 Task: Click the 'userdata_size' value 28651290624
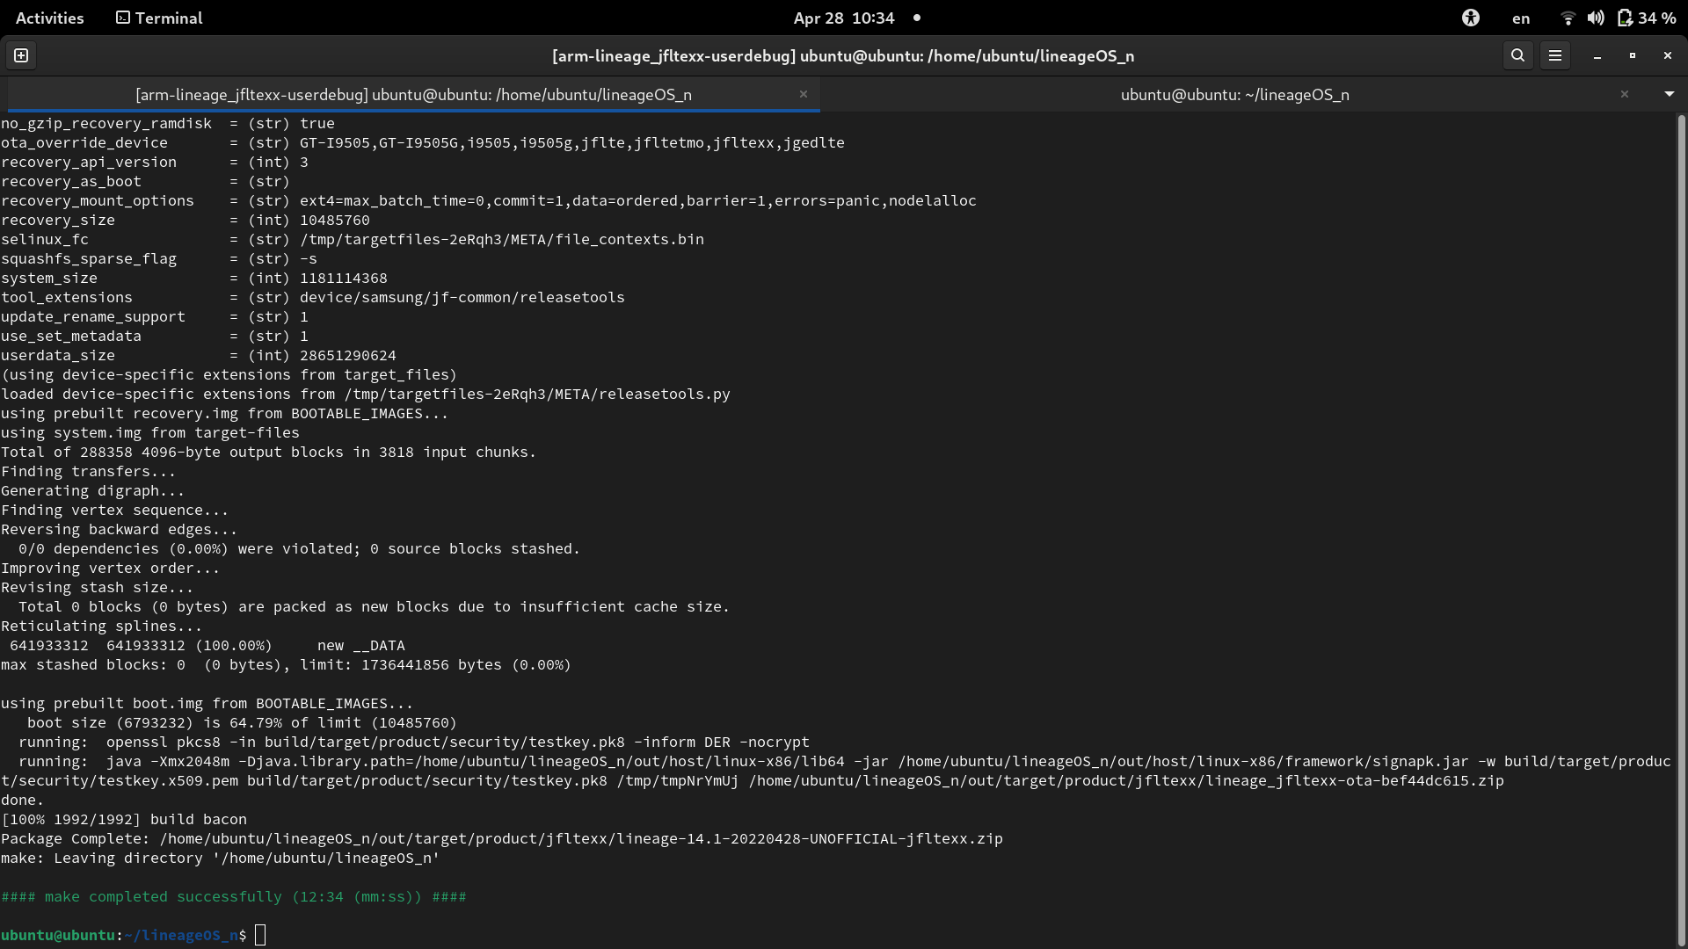[x=348, y=355]
